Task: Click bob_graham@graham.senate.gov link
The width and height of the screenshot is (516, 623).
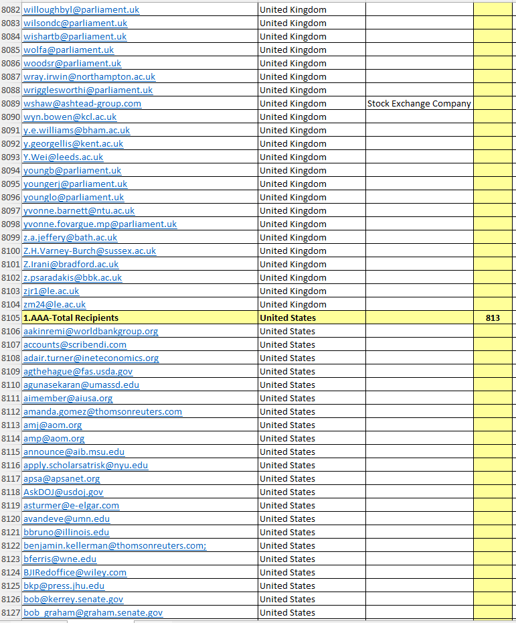Action: click(93, 613)
